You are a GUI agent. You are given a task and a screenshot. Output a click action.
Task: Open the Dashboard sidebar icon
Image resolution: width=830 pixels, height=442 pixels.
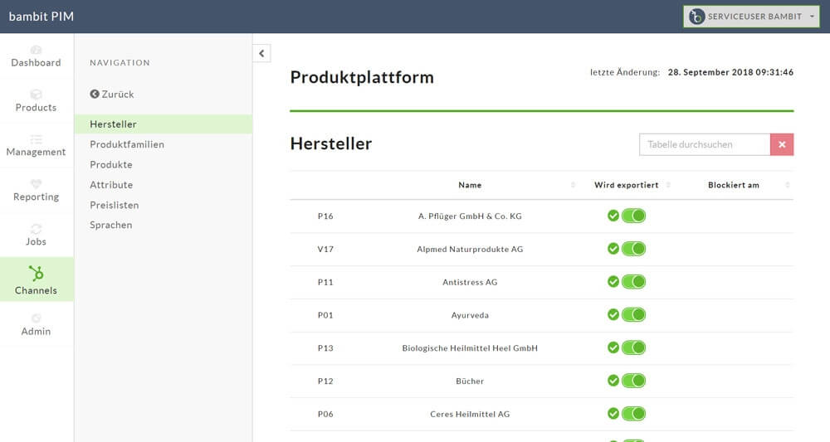pyautogui.click(x=36, y=51)
